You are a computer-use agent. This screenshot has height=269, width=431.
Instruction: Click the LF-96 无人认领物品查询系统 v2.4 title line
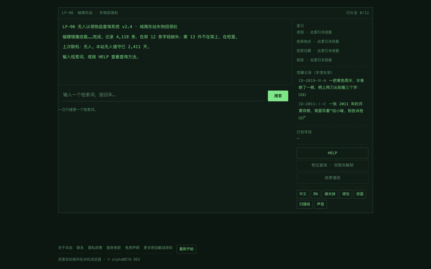coord(120,27)
